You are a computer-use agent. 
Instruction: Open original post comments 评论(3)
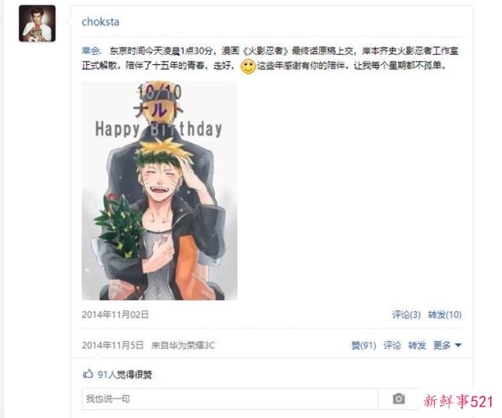pos(406,315)
